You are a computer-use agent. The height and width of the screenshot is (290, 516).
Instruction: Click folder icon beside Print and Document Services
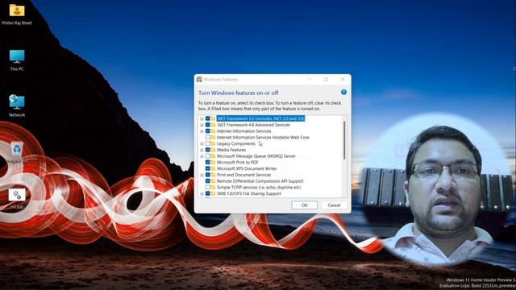pyautogui.click(x=213, y=175)
